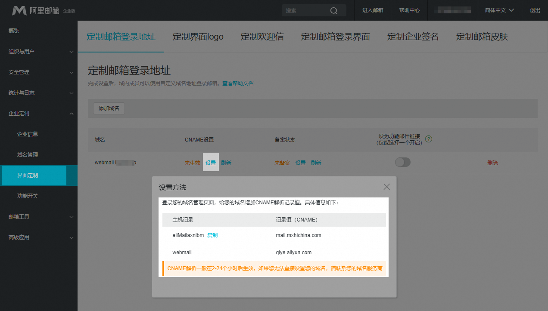
Task: Open 查看帮助文档 link
Action: pyautogui.click(x=238, y=83)
